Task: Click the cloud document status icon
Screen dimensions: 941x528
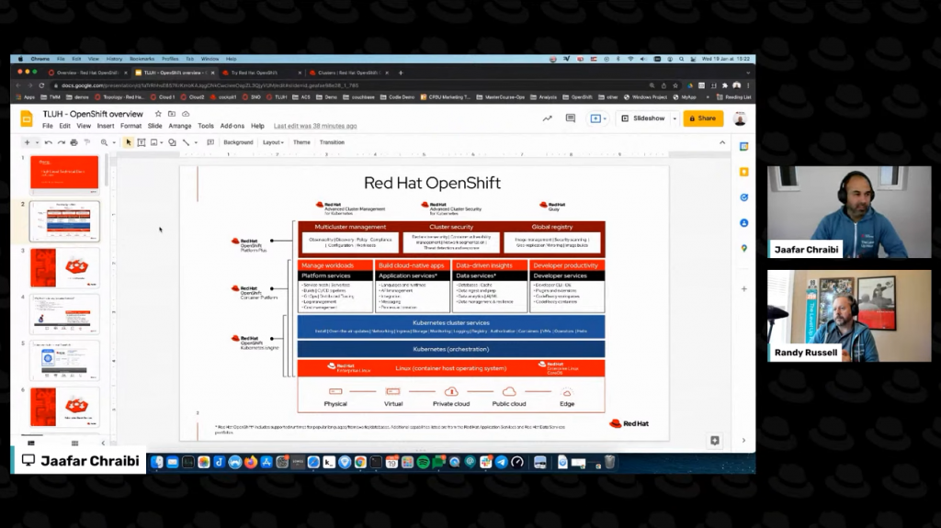Action: coord(186,113)
